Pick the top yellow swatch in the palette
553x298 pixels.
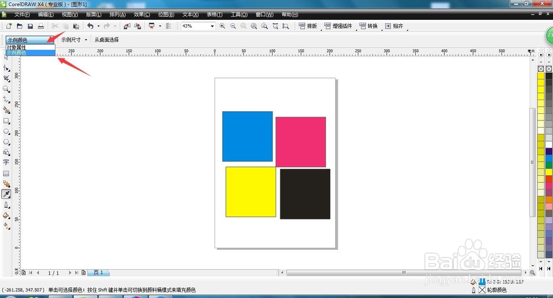point(541,76)
